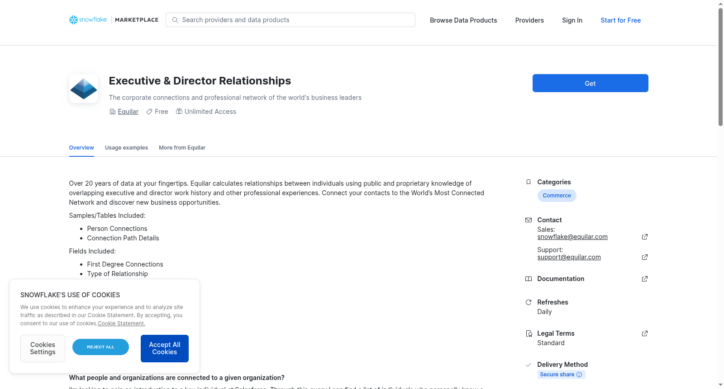Viewport: 724px width, 389px height.
Task: Click the Categories bookmark icon
Action: (x=529, y=182)
